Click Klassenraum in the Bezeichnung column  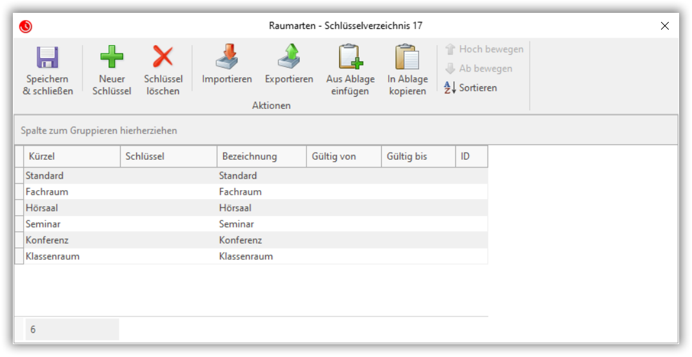coord(262,256)
